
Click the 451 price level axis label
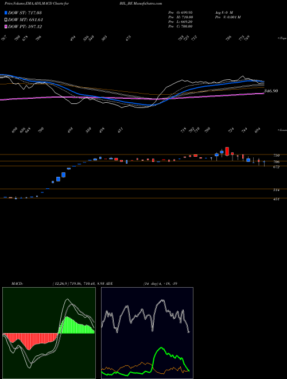[277, 199]
